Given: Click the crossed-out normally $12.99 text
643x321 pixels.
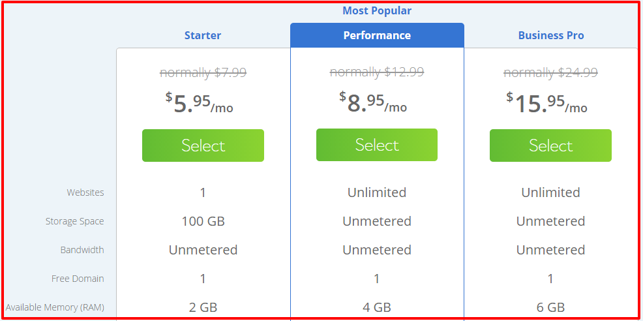Looking at the screenshot, I should (377, 72).
